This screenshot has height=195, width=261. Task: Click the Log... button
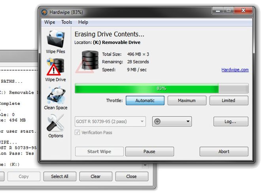[x=231, y=121]
